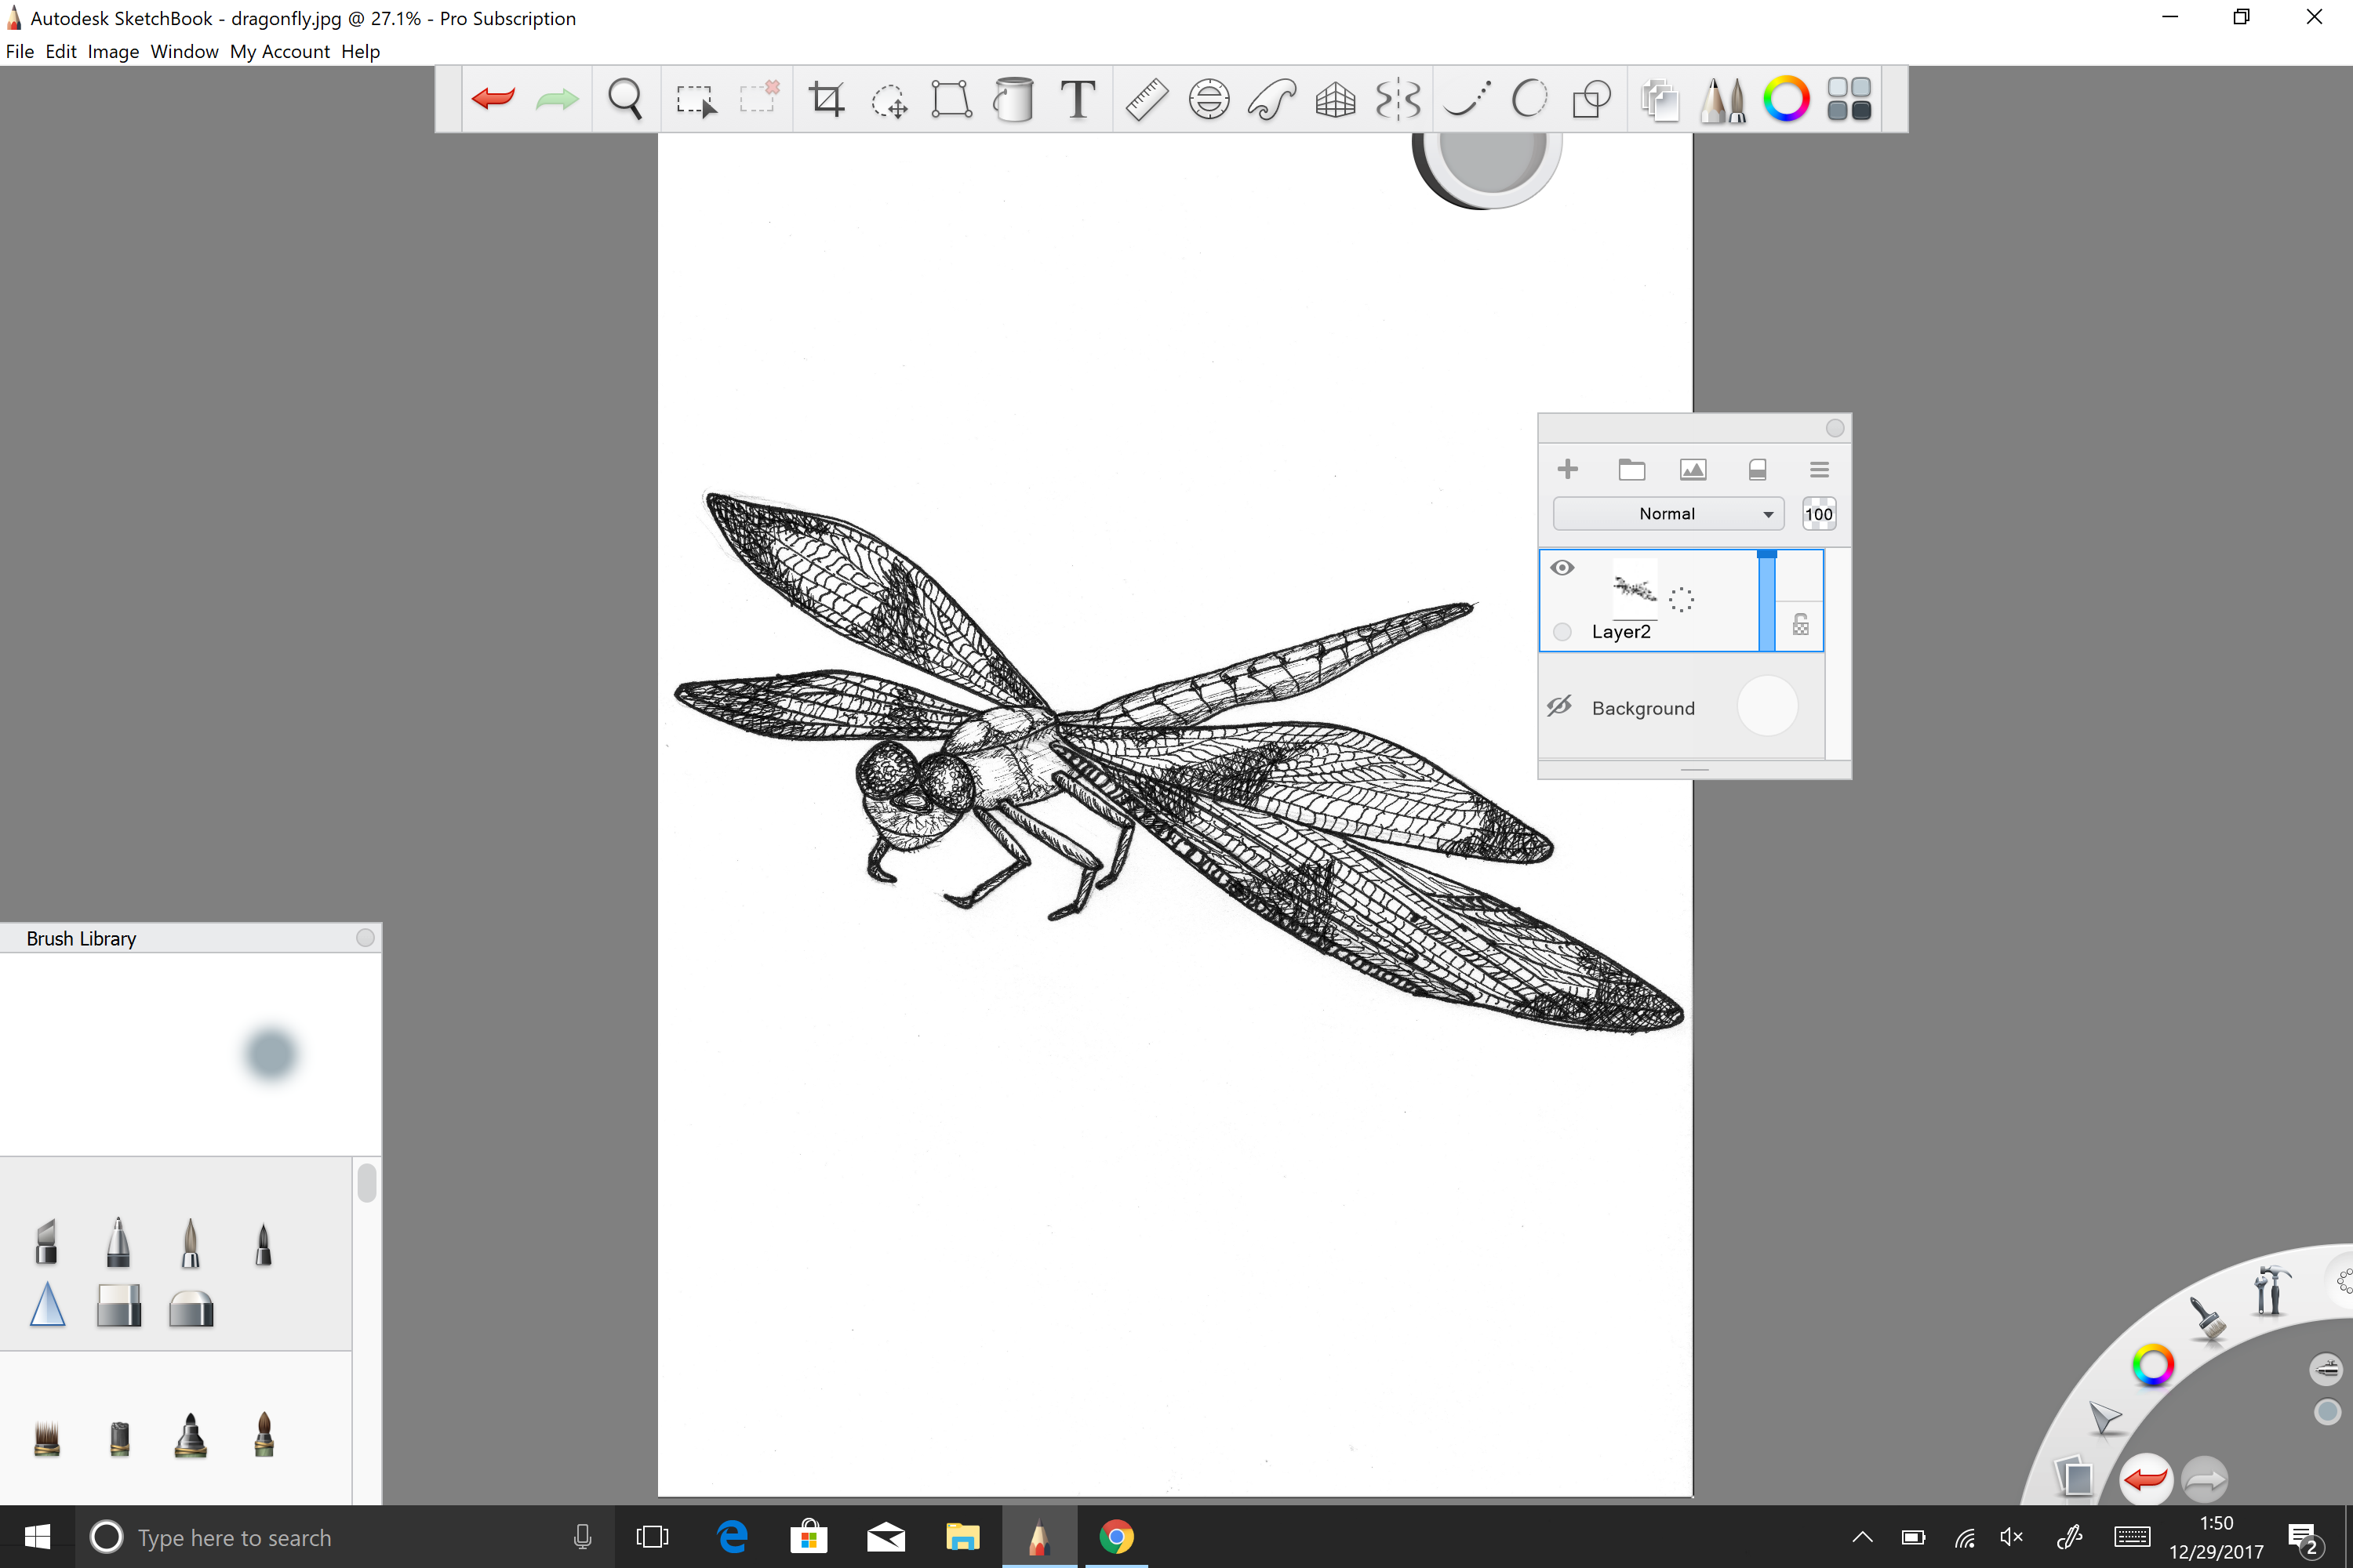Select the Flood Fill bucket tool
The image size is (2353, 1568).
click(x=1013, y=99)
